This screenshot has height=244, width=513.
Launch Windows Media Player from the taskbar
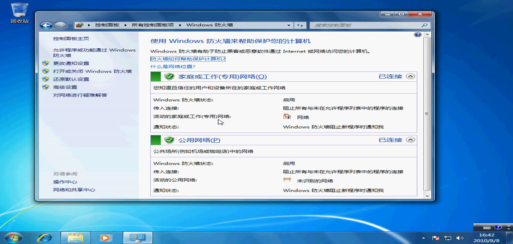[x=105, y=237]
